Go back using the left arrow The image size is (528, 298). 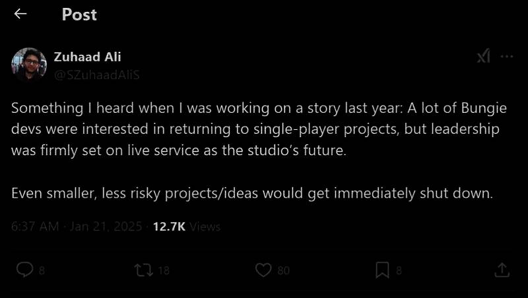point(20,14)
